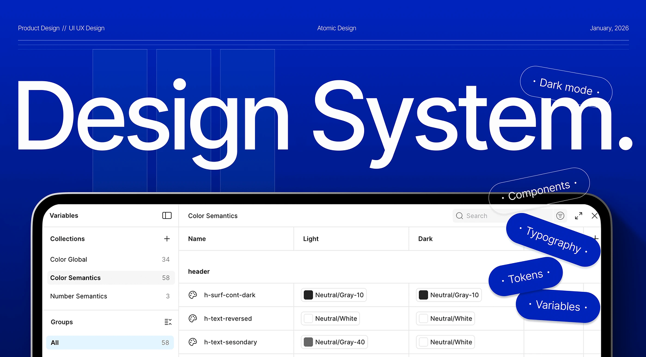Click the Dark mode Neutral/White chip for h-text-reversed

click(445, 319)
